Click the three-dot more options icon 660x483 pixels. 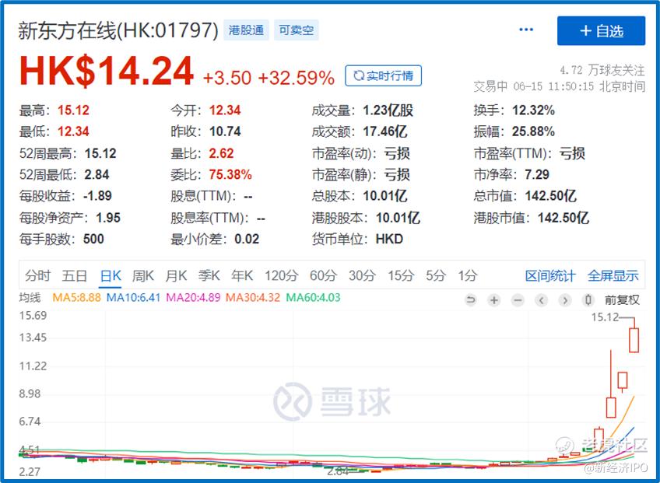coord(526,30)
